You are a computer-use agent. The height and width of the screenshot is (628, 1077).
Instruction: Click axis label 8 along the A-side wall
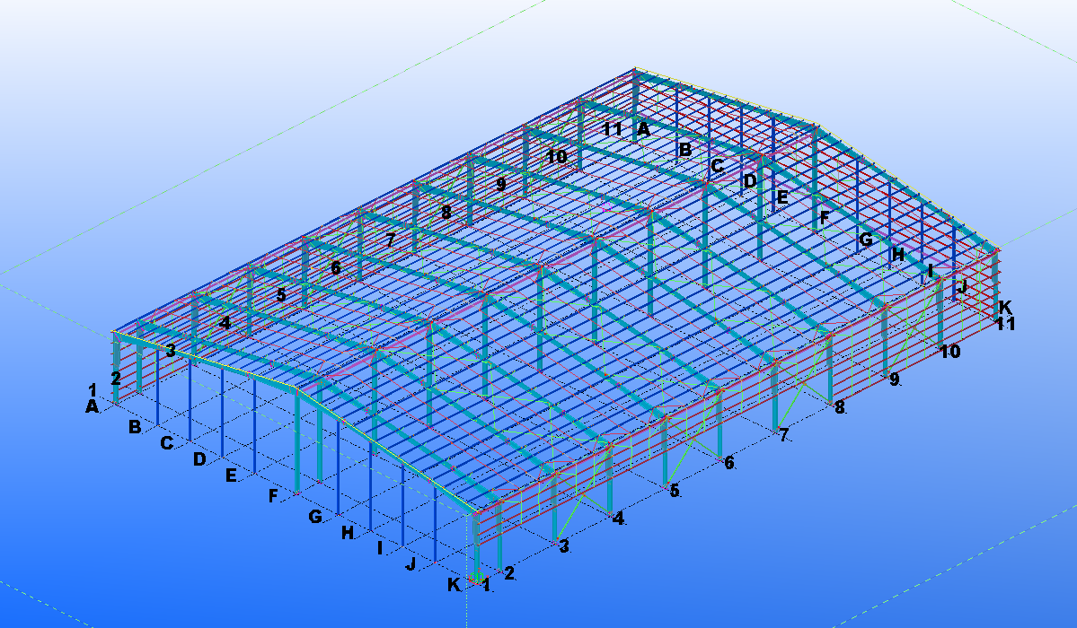click(446, 212)
